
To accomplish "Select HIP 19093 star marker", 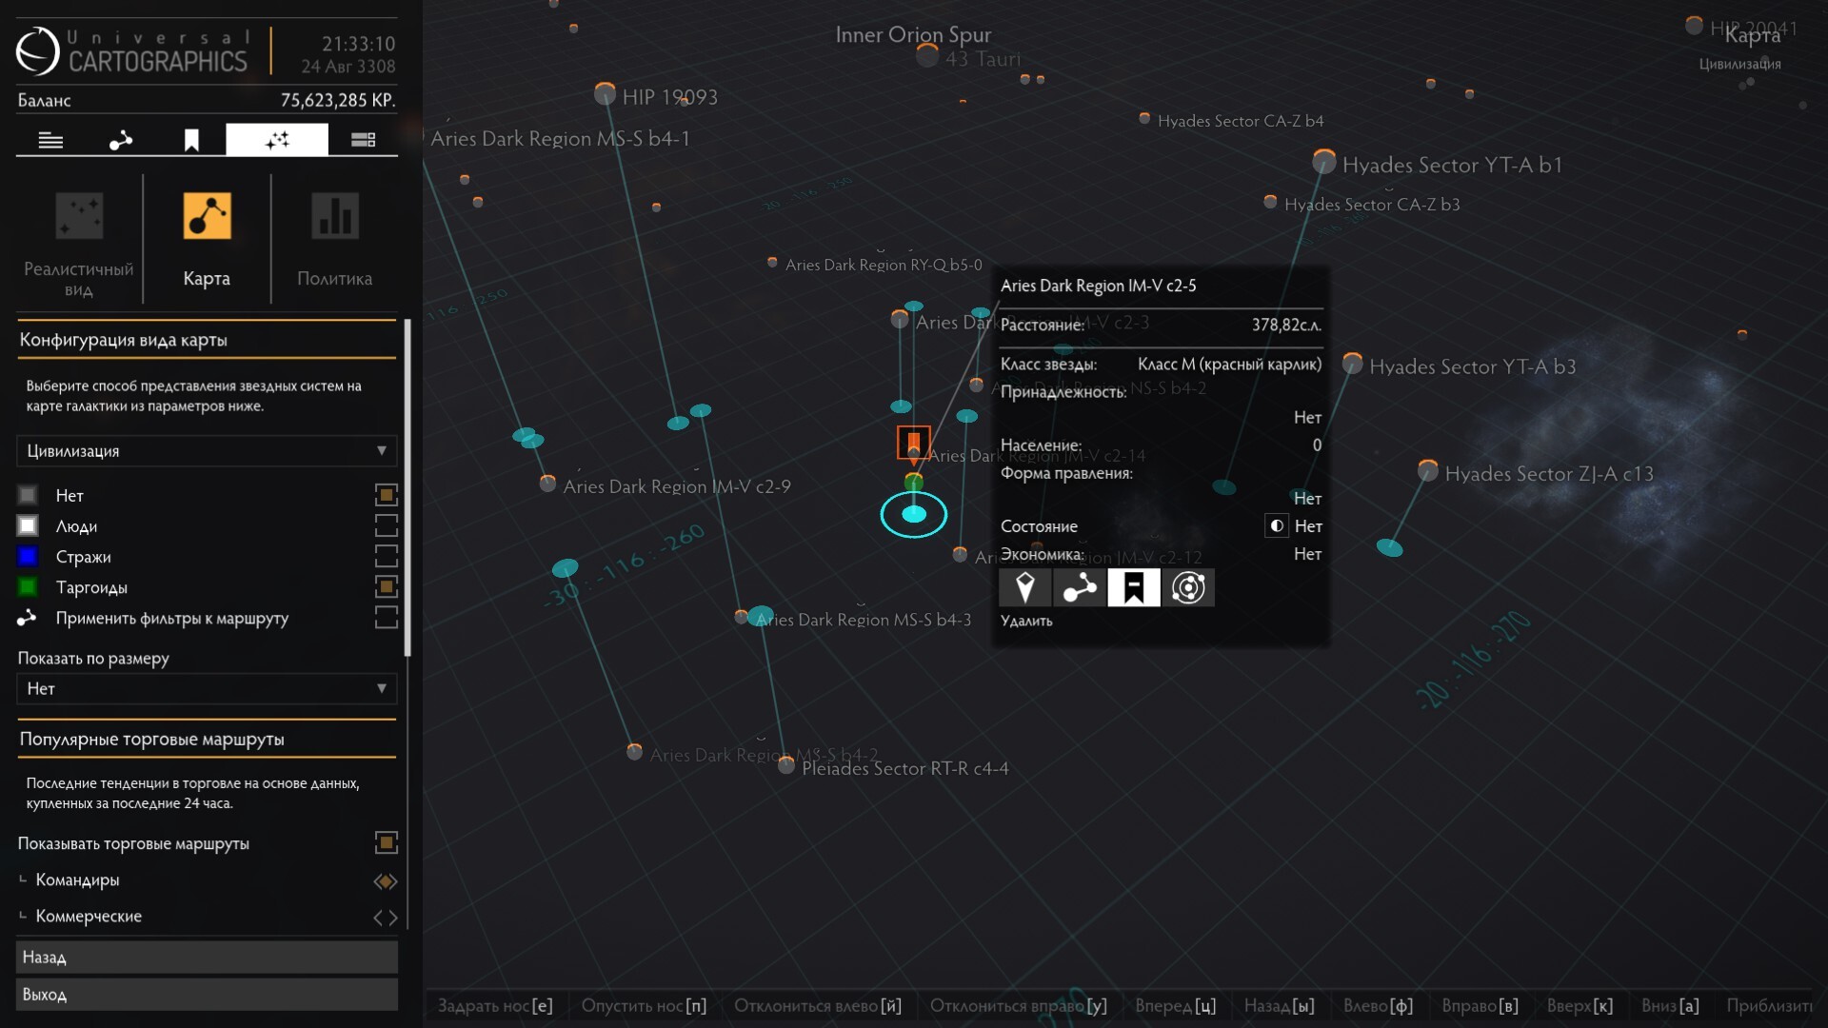I will pos(605,93).
